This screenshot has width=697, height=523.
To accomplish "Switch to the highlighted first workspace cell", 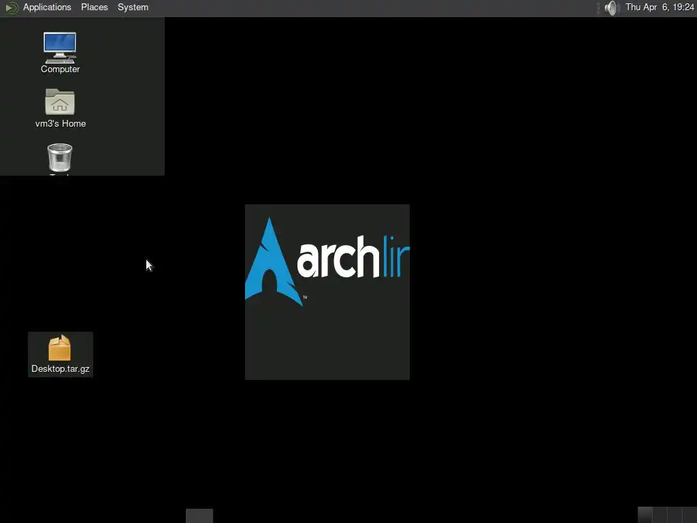I will pyautogui.click(x=645, y=515).
